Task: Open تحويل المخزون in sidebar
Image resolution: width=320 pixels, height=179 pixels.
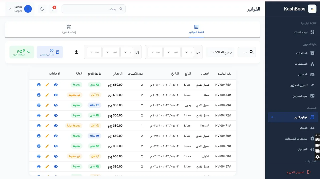Action: [292, 85]
